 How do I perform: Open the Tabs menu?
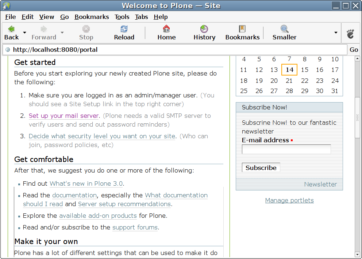point(141,17)
